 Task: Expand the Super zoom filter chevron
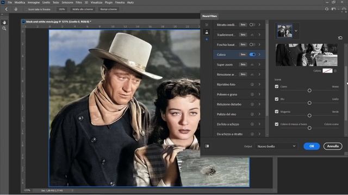[259, 64]
